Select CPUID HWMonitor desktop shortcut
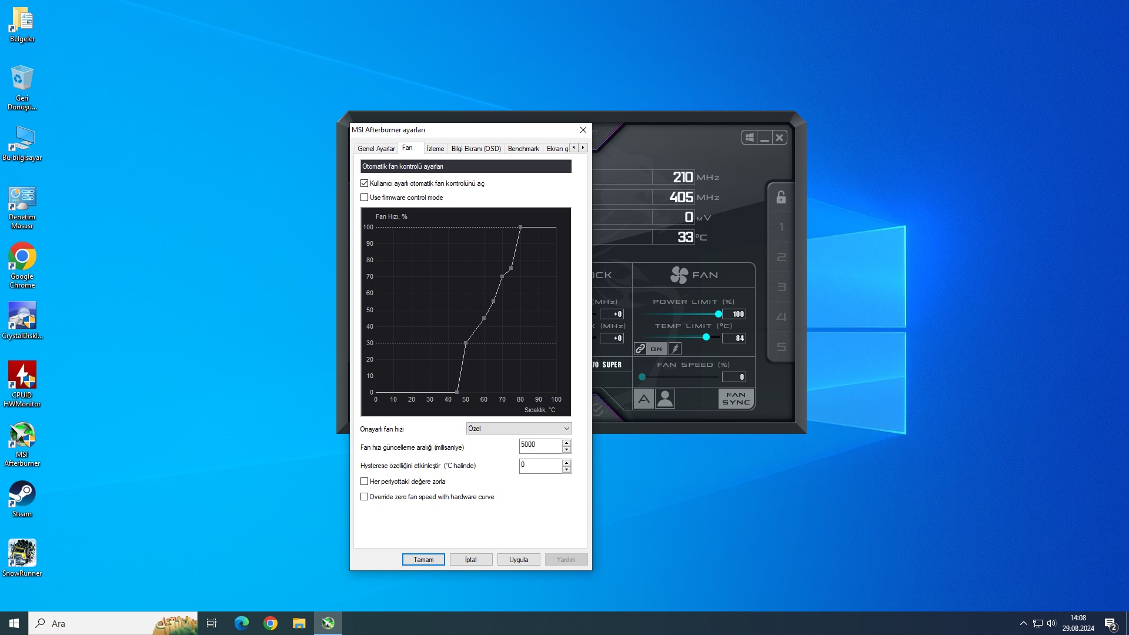Viewport: 1129px width, 635px height. point(22,385)
